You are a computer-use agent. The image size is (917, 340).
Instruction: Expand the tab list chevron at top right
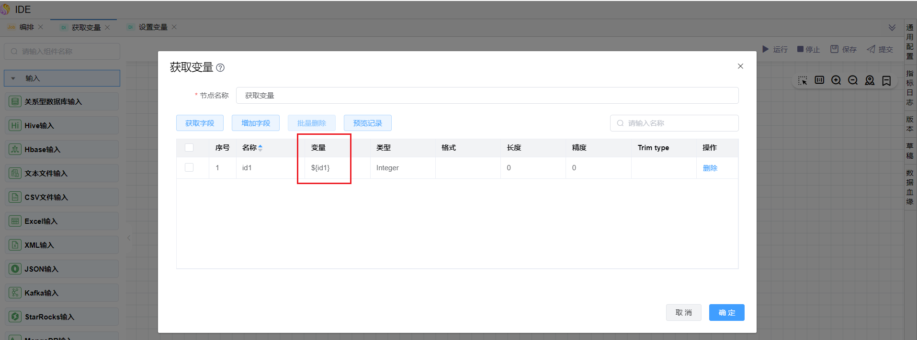[892, 28]
